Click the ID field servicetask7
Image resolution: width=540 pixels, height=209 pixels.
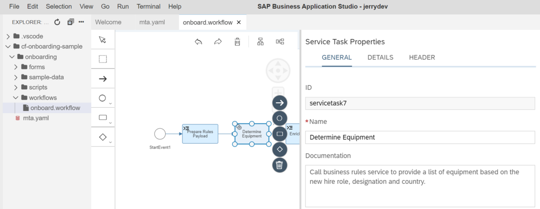coord(420,103)
